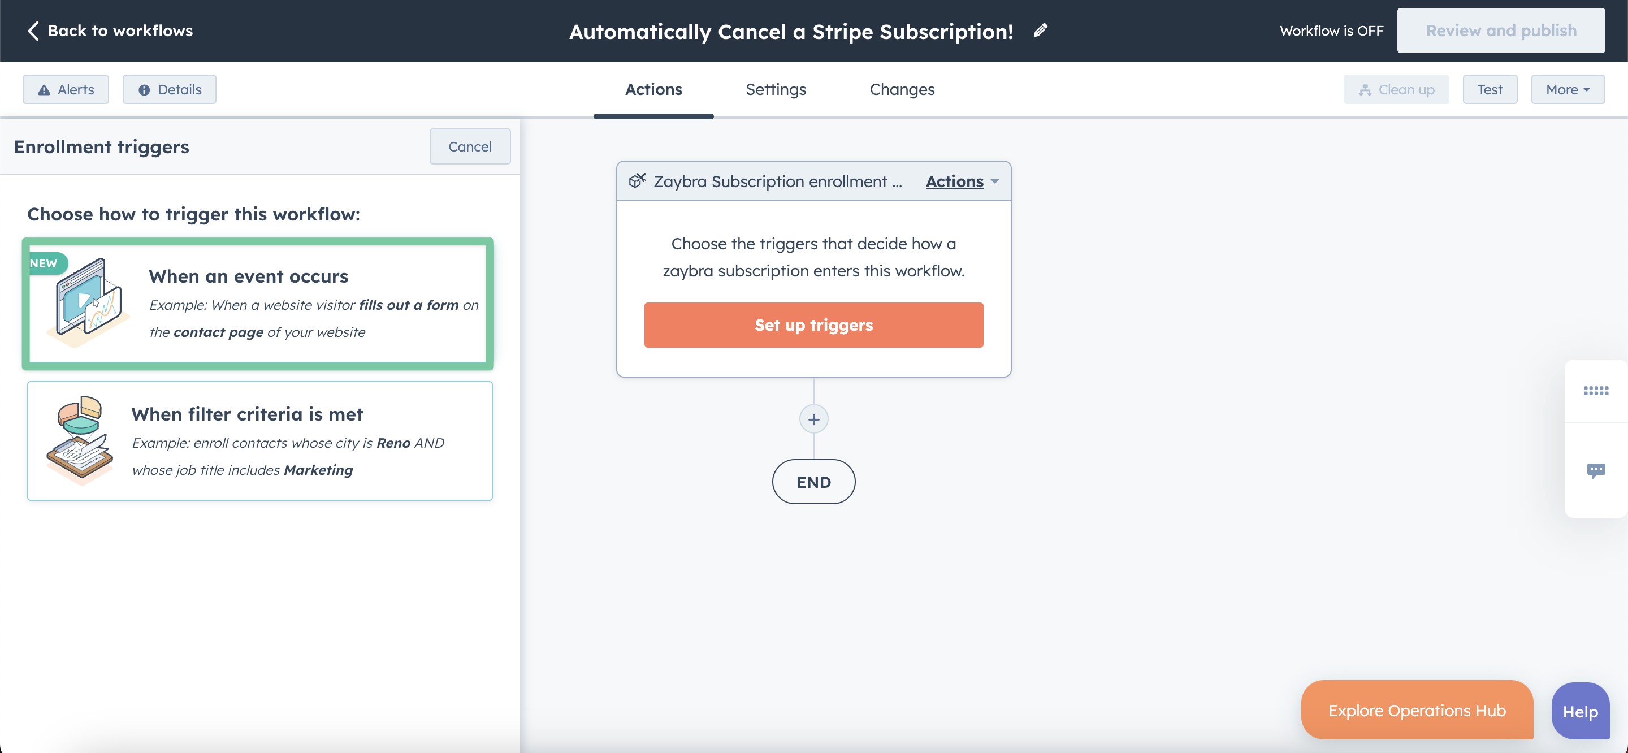The height and width of the screenshot is (753, 1628).
Task: Open Details with info icon
Action: tap(170, 89)
